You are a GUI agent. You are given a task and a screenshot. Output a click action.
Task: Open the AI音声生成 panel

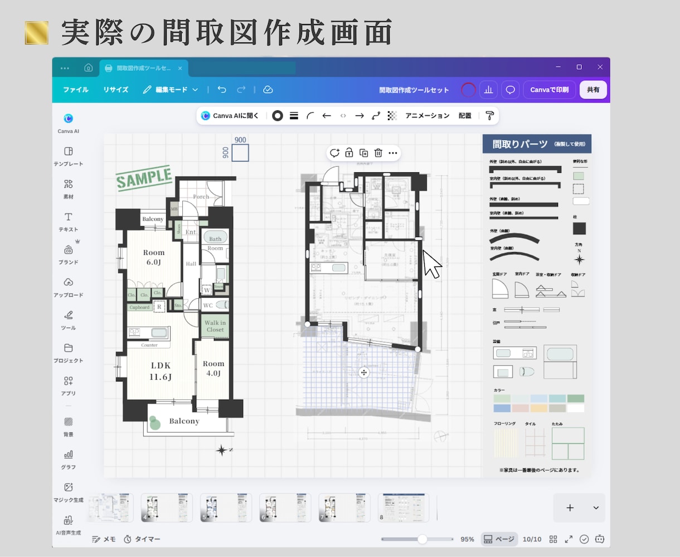pyautogui.click(x=68, y=525)
